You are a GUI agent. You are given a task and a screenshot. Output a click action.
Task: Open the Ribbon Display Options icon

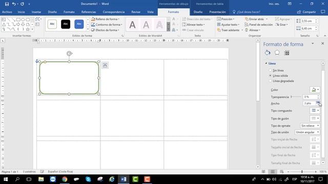pyautogui.click(x=290, y=4)
